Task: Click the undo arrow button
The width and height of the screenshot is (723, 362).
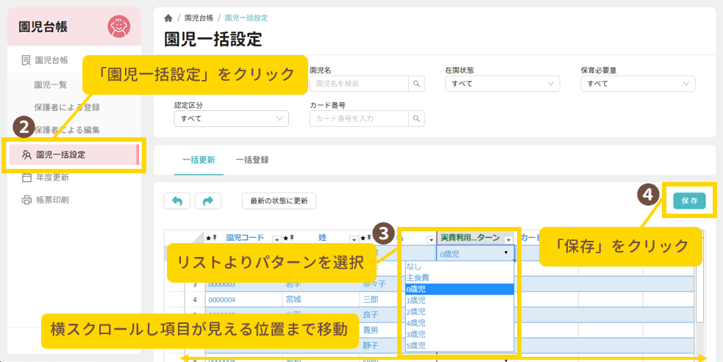Action: click(177, 200)
